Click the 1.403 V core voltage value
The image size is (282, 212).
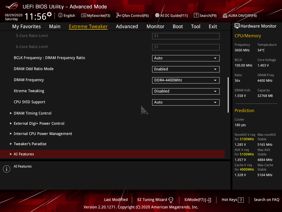pyautogui.click(x=263, y=65)
